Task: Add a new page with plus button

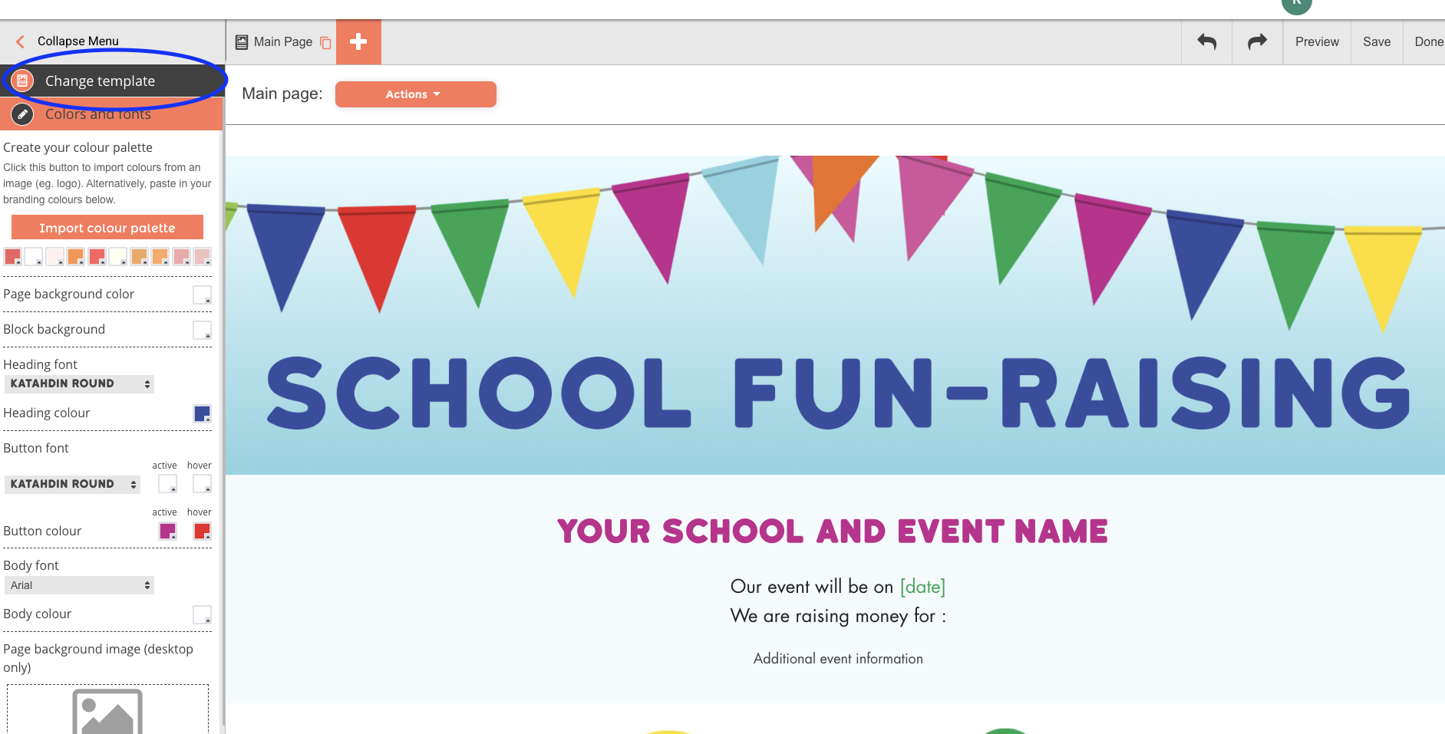Action: coord(358,42)
